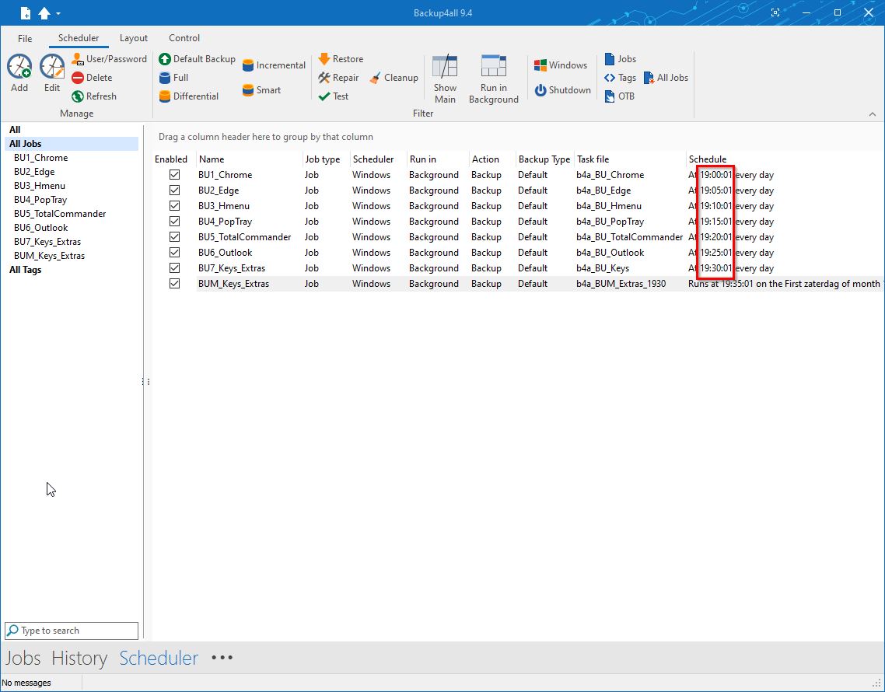Screen dimensions: 885x692
Task: Sort by the Backup Type column header
Action: tap(544, 159)
